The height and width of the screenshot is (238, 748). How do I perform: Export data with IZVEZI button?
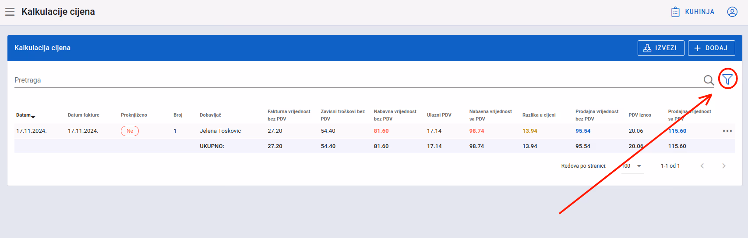pyautogui.click(x=661, y=48)
